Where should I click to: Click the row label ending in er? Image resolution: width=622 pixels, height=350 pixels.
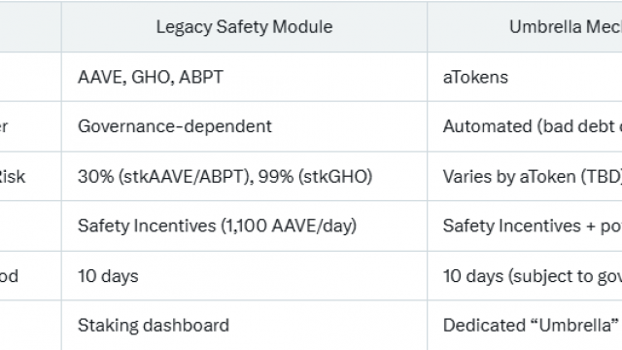point(30,126)
